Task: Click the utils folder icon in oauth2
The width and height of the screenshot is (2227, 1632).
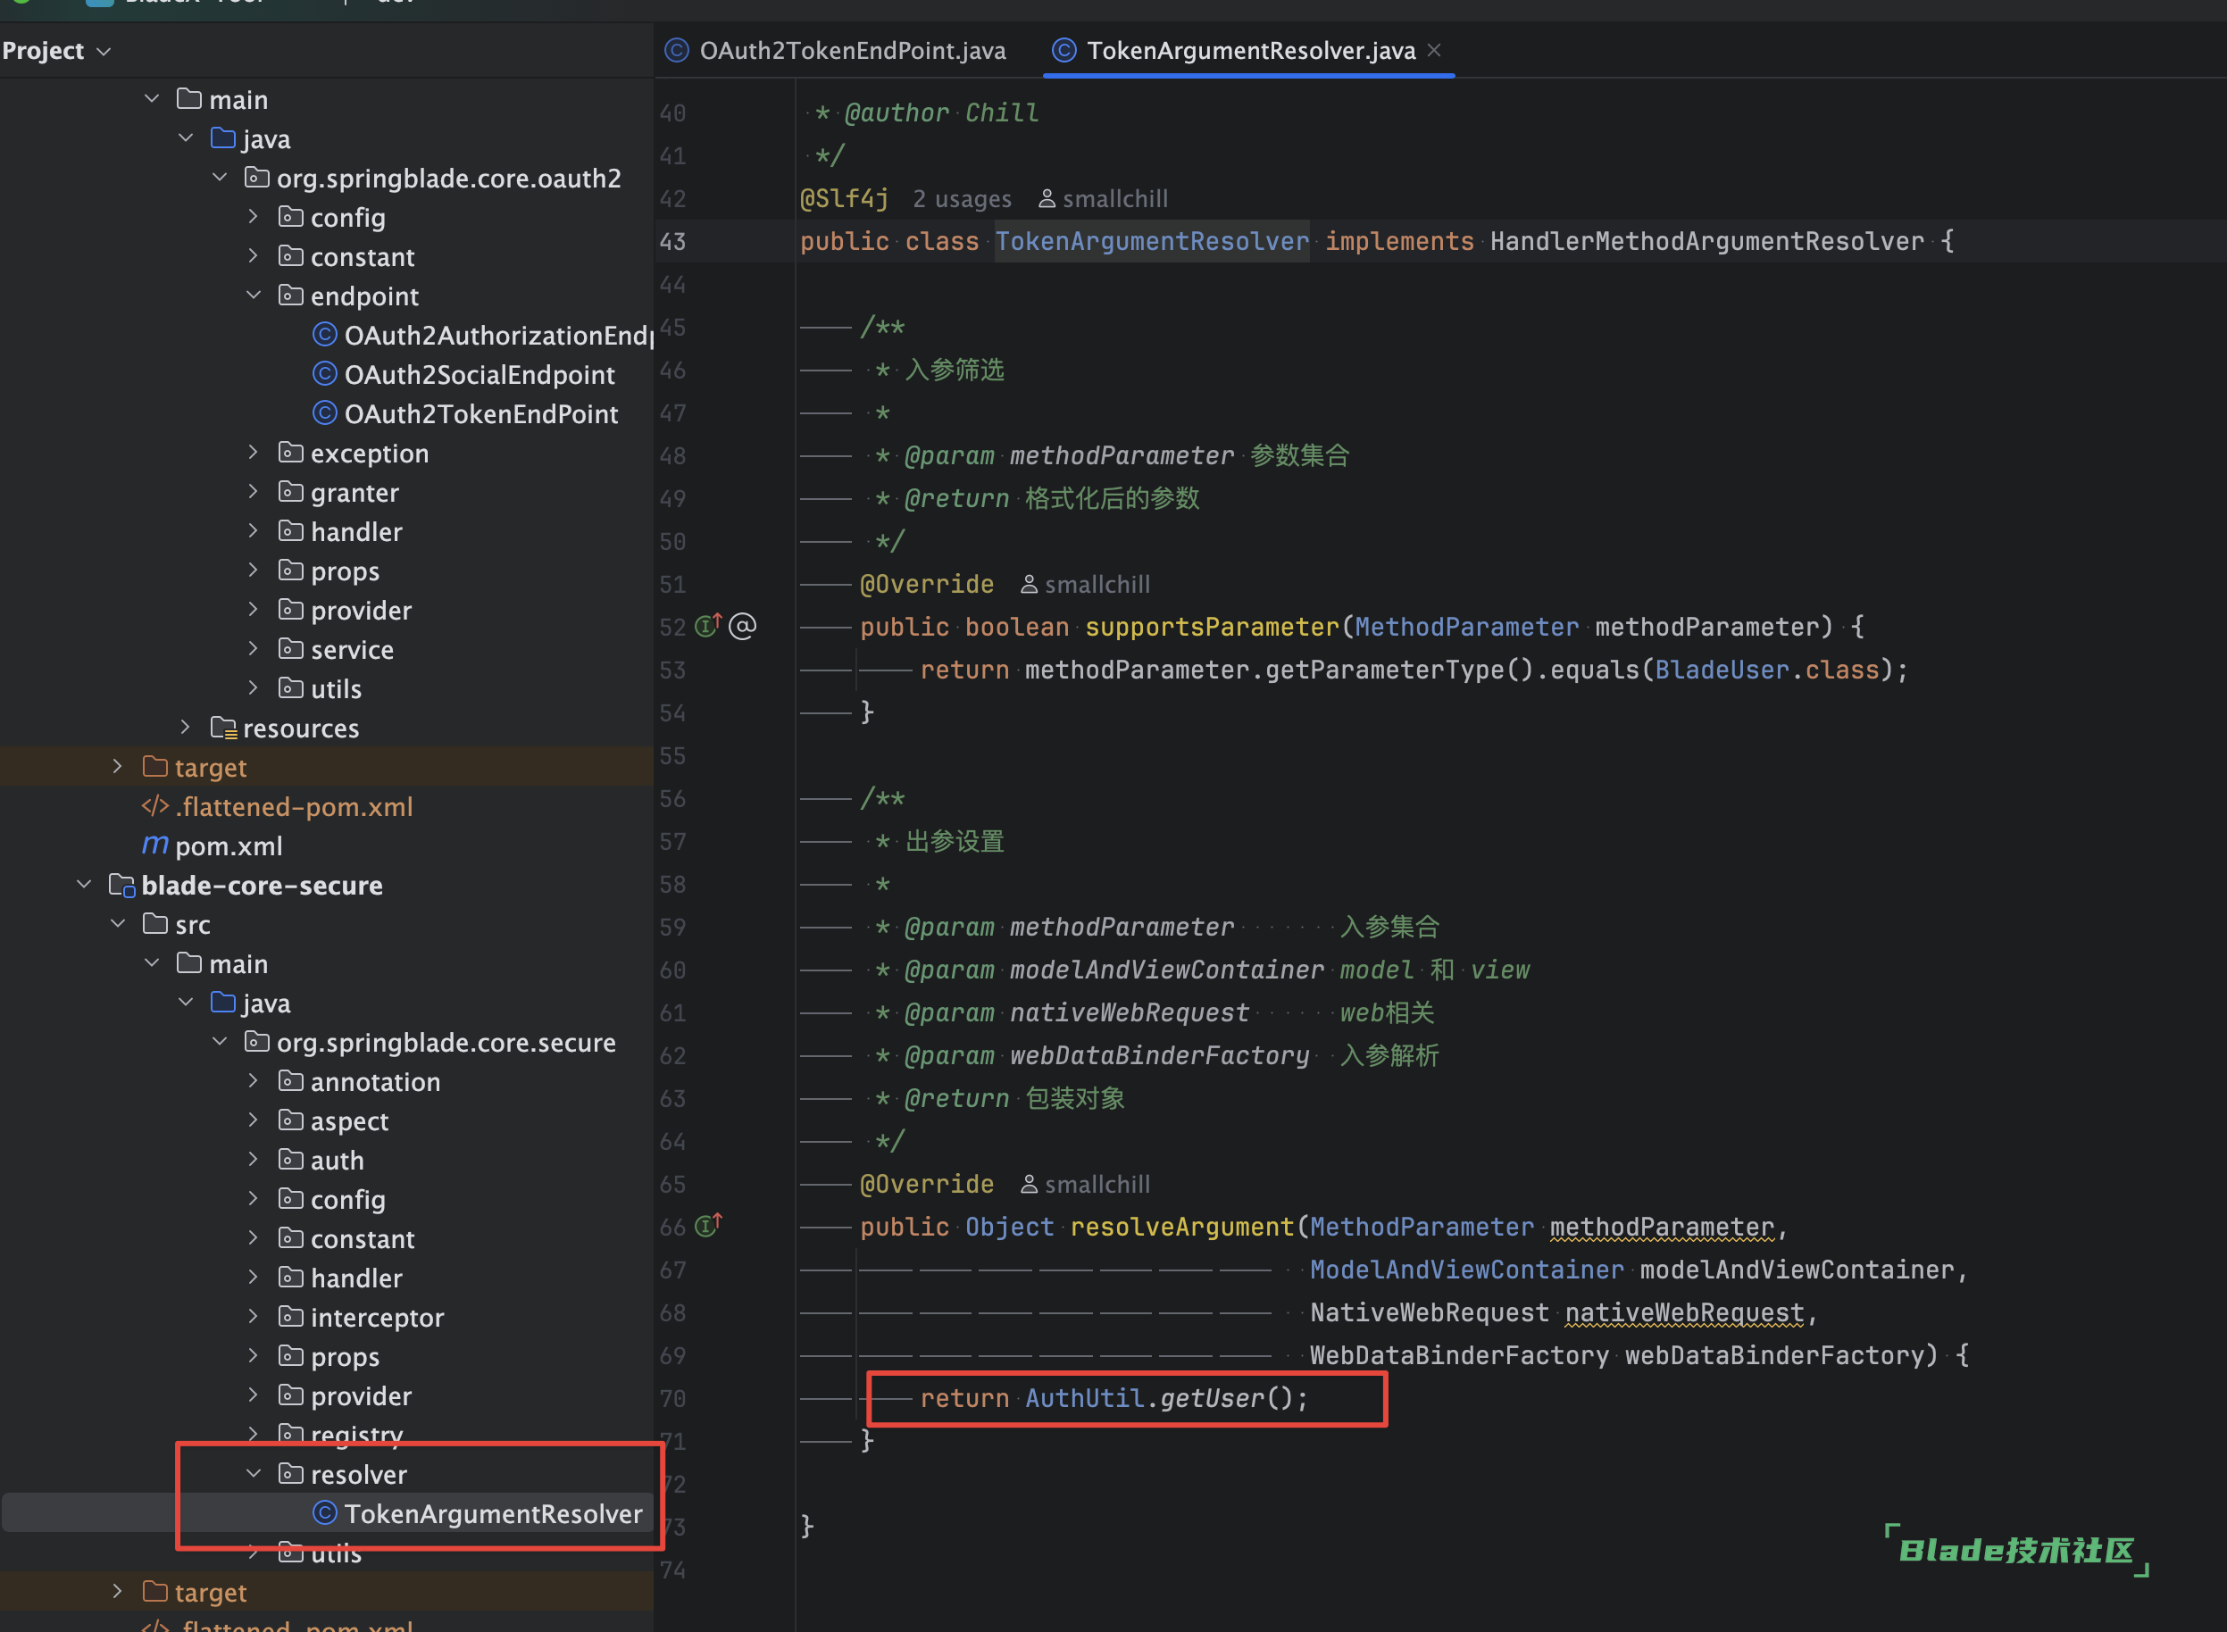Action: pos(290,688)
